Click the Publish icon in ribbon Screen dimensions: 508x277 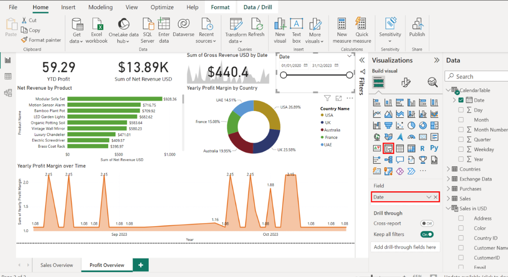[417, 27]
